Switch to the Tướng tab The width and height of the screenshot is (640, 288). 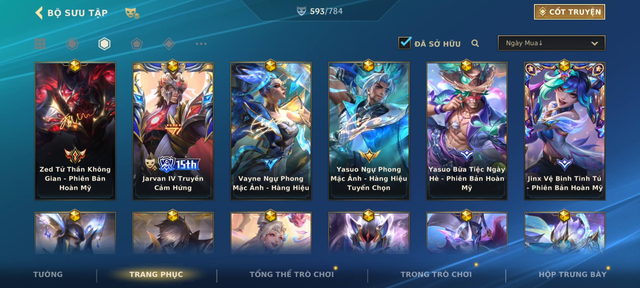tap(48, 274)
